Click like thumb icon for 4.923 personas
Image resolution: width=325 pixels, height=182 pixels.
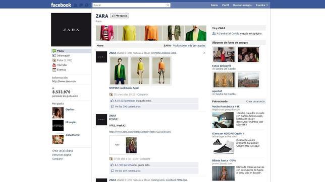pyautogui.click(x=112, y=165)
